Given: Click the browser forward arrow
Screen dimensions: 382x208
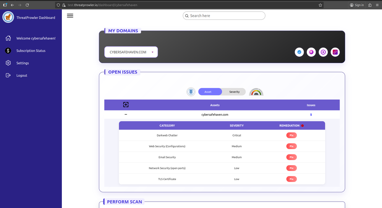Looking at the screenshot, I should (20, 5).
